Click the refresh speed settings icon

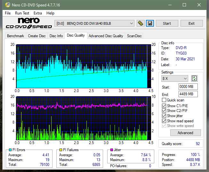pyautogui.click(x=194, y=78)
